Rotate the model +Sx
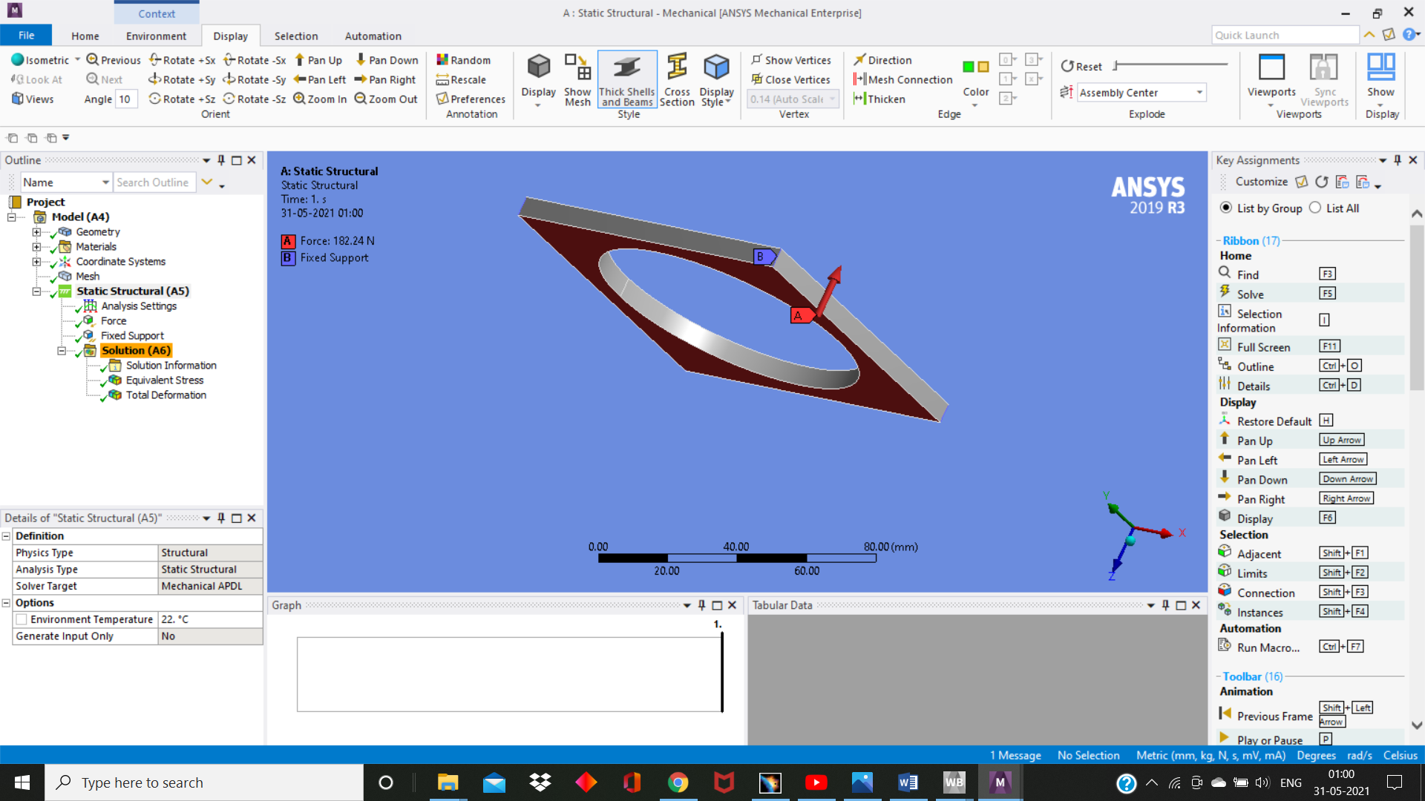 tap(182, 60)
